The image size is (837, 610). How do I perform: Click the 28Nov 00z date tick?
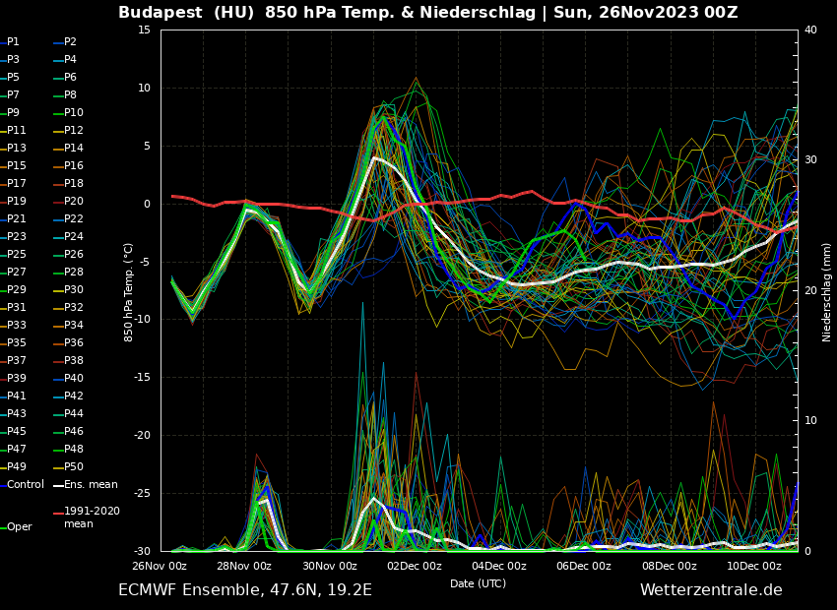point(244,566)
